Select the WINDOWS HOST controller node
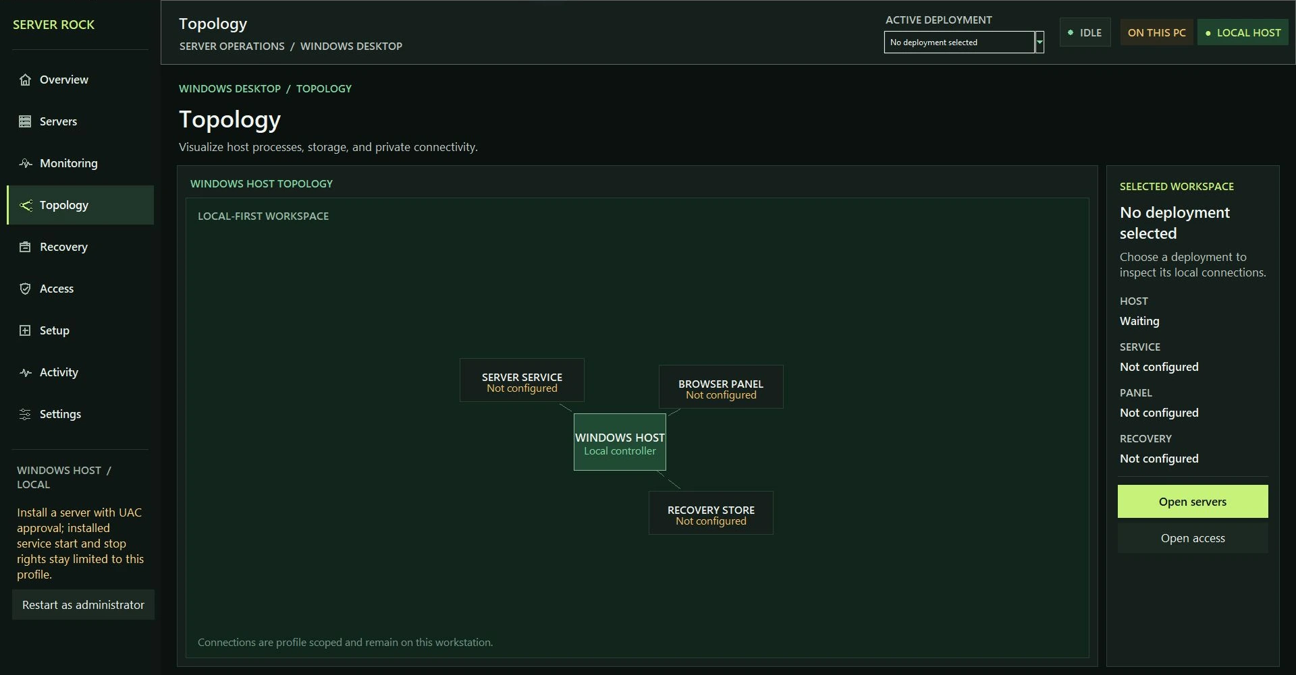The height and width of the screenshot is (675, 1296). pyautogui.click(x=620, y=442)
